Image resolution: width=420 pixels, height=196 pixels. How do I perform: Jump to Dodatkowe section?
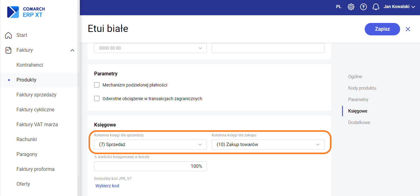point(359,122)
